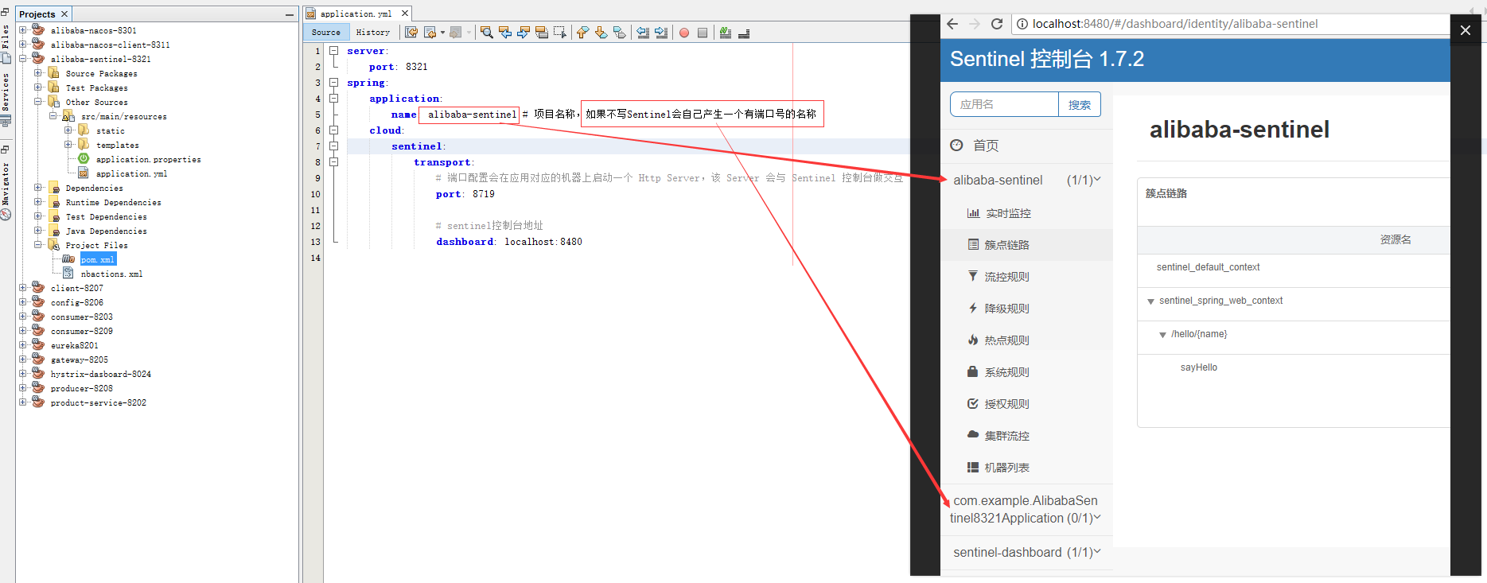Open Services side tab
This screenshot has width=1487, height=583.
6,99
